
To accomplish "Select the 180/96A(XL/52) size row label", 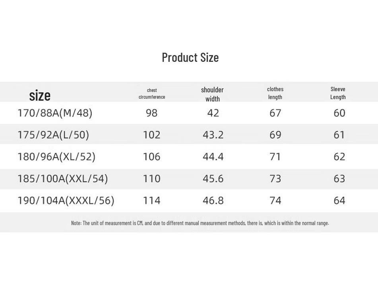I will (x=56, y=157).
